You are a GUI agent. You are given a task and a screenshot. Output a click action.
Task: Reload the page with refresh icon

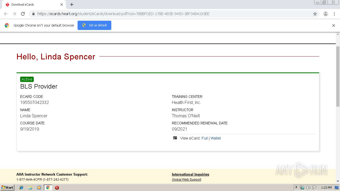pos(23,14)
